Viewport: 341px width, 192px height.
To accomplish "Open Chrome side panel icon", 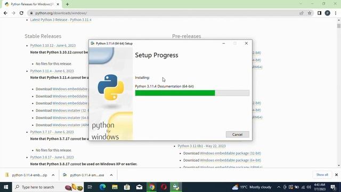I will [x=319, y=13].
